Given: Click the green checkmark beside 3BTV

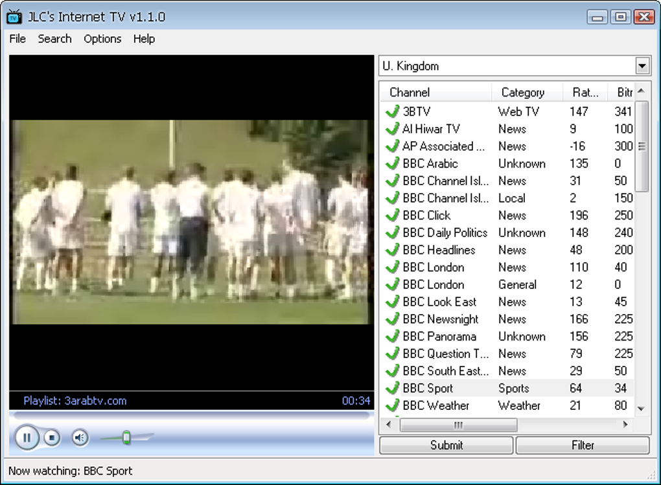Looking at the screenshot, I should click(x=392, y=111).
